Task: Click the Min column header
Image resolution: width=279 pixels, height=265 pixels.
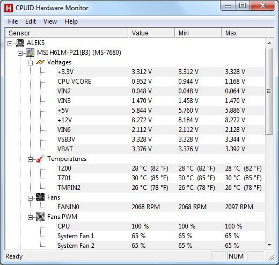Action: click(x=198, y=33)
